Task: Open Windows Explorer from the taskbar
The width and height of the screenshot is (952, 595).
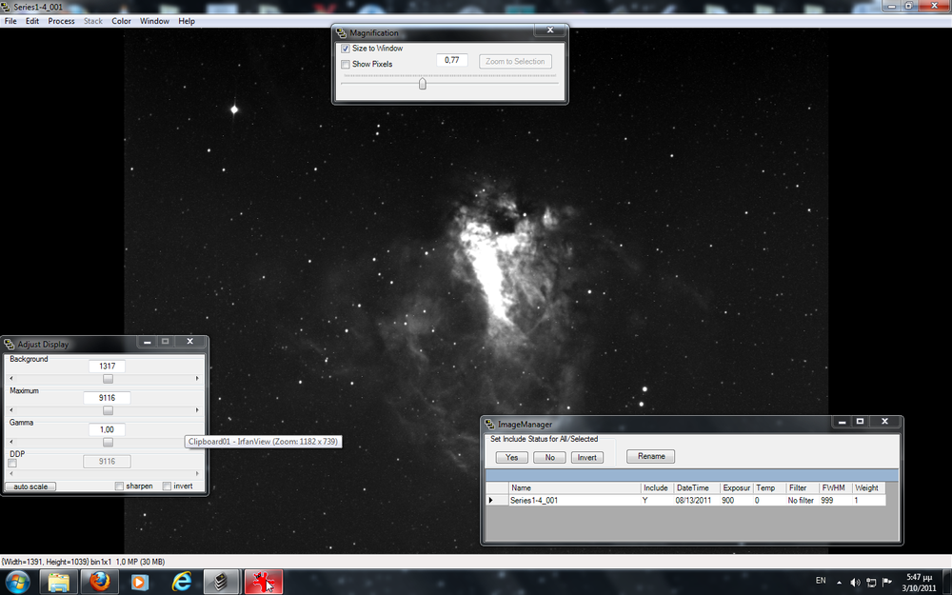Action: click(59, 580)
